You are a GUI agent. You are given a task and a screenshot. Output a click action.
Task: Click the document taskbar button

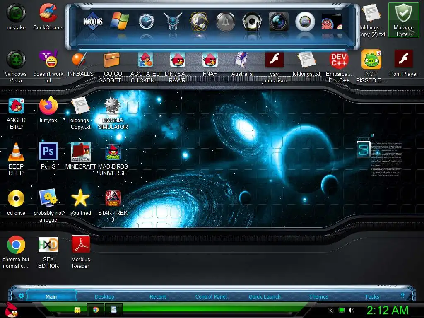point(114,310)
